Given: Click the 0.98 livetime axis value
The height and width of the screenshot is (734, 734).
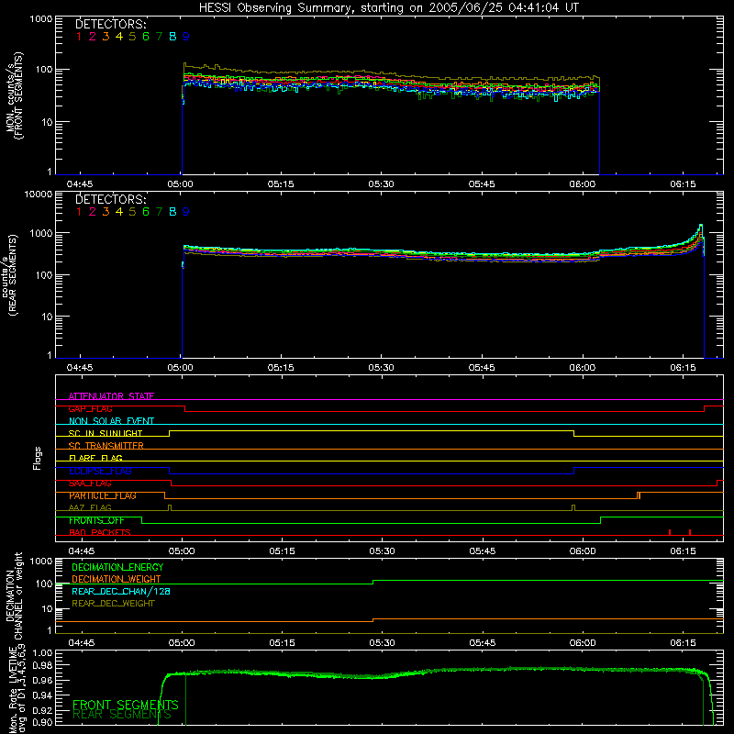Looking at the screenshot, I should click(43, 665).
